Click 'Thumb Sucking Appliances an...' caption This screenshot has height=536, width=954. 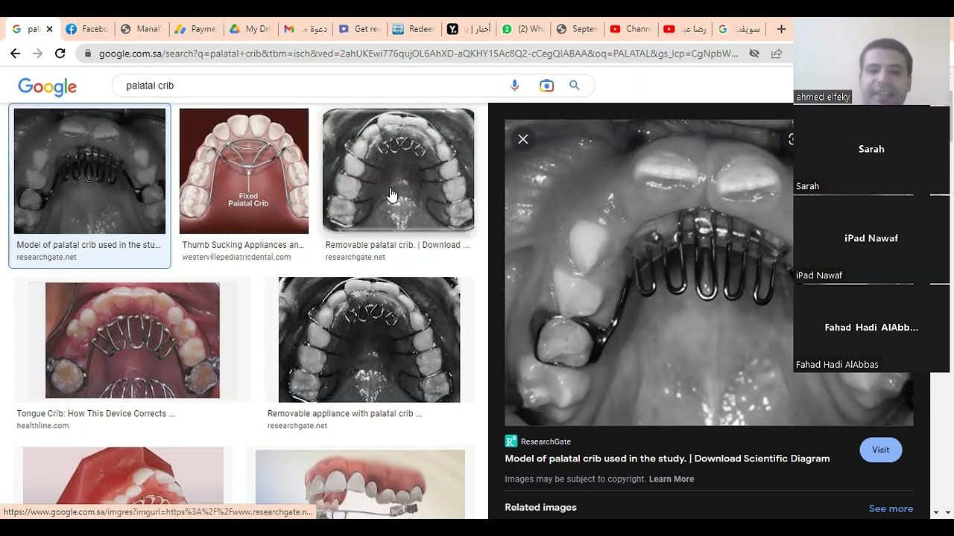coord(243,245)
